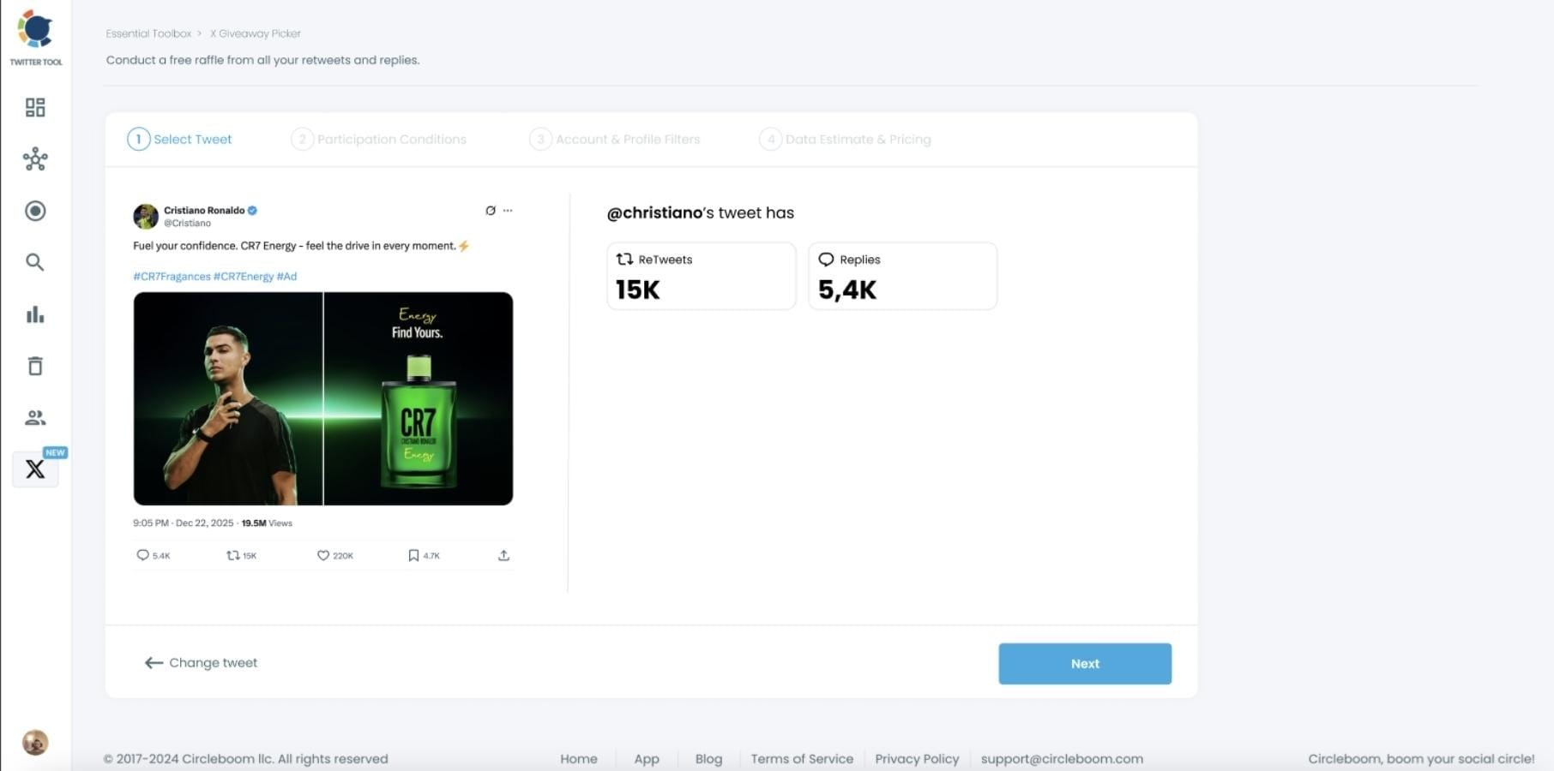Click the Replies 5,4K count card
This screenshot has width=1554, height=771.
[x=903, y=276]
